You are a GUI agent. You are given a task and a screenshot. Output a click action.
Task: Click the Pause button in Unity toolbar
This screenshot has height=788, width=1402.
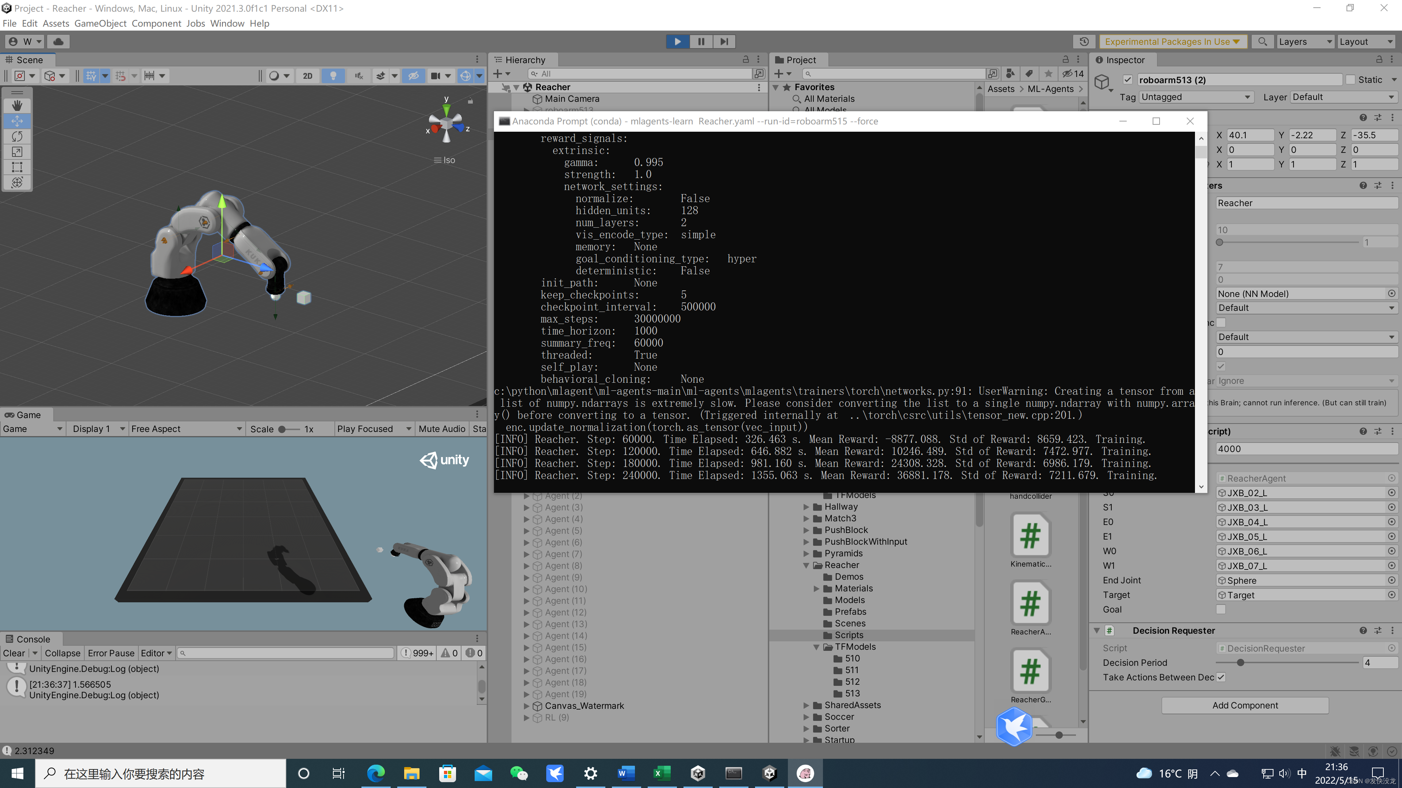click(701, 41)
